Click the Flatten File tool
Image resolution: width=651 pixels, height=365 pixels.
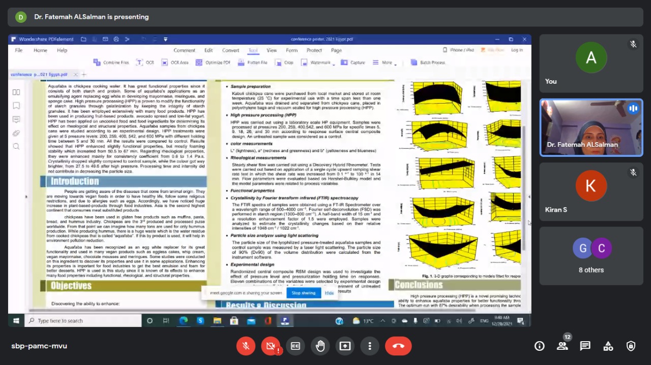click(x=252, y=62)
